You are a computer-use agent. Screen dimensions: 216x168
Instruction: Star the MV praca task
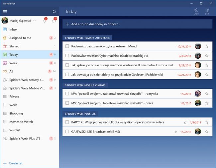tap(207, 103)
